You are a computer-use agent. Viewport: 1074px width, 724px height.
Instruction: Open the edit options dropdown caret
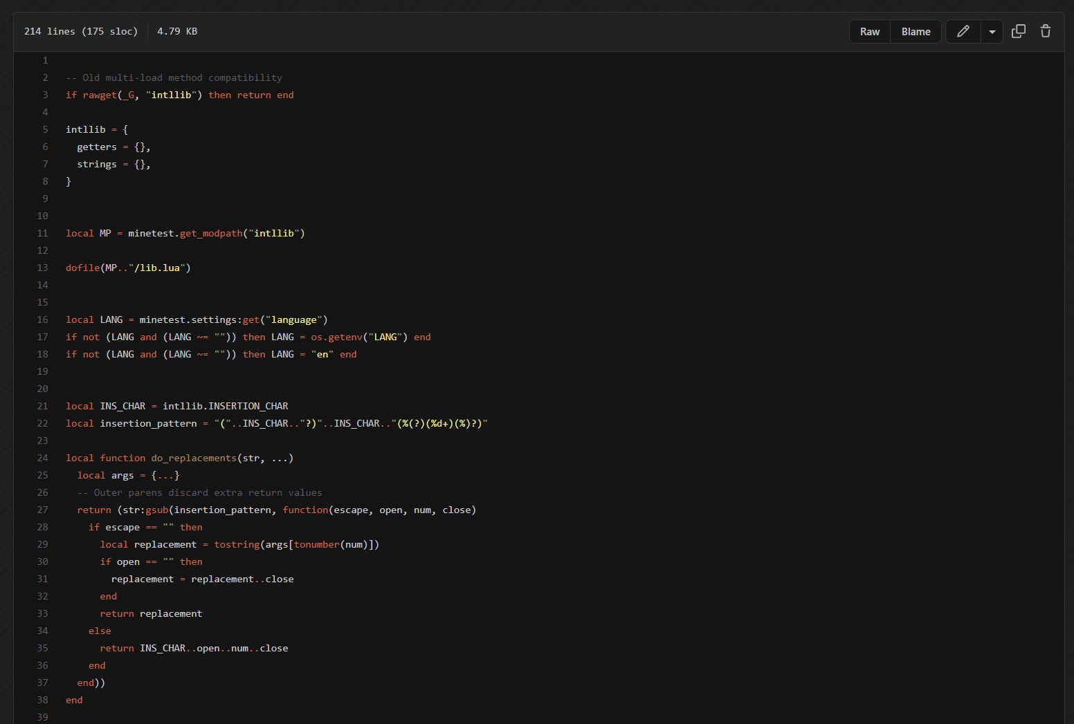click(992, 32)
